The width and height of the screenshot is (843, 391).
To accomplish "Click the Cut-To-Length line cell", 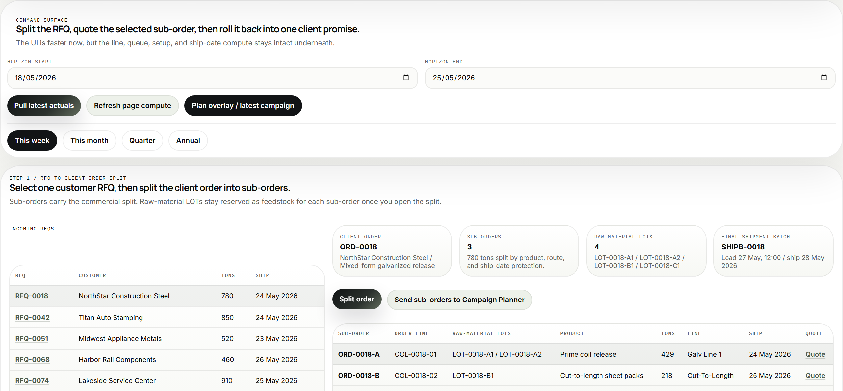I will (710, 376).
